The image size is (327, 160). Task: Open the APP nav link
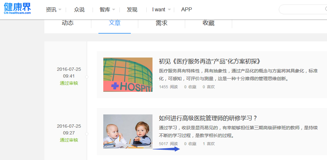(186, 10)
